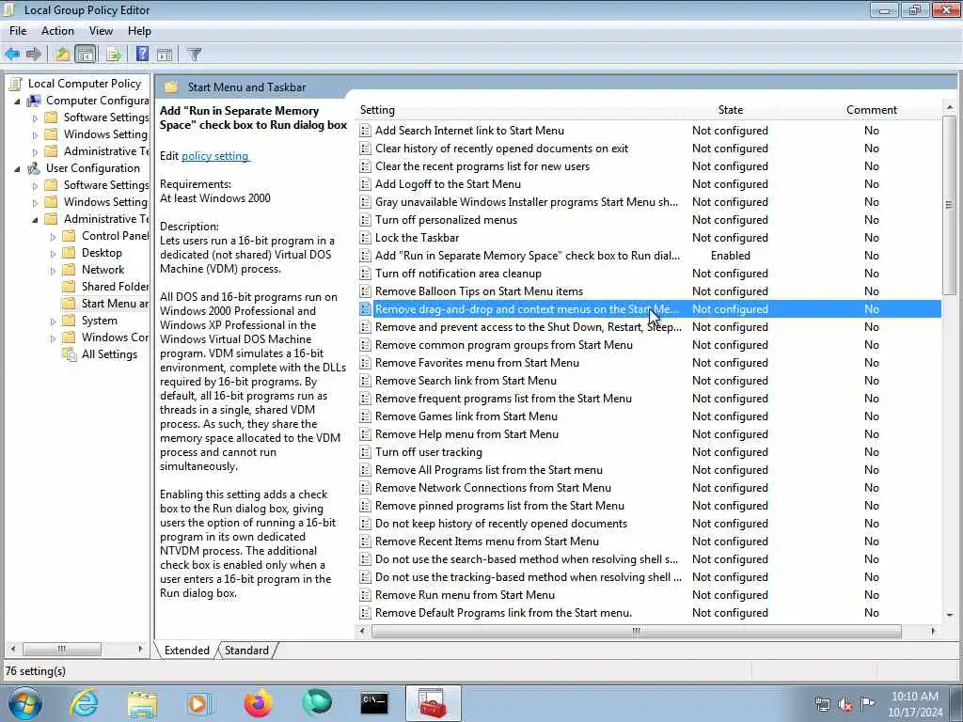
Task: Toggle Show/Hide Action Pane toolbar icon
Action: (x=165, y=54)
